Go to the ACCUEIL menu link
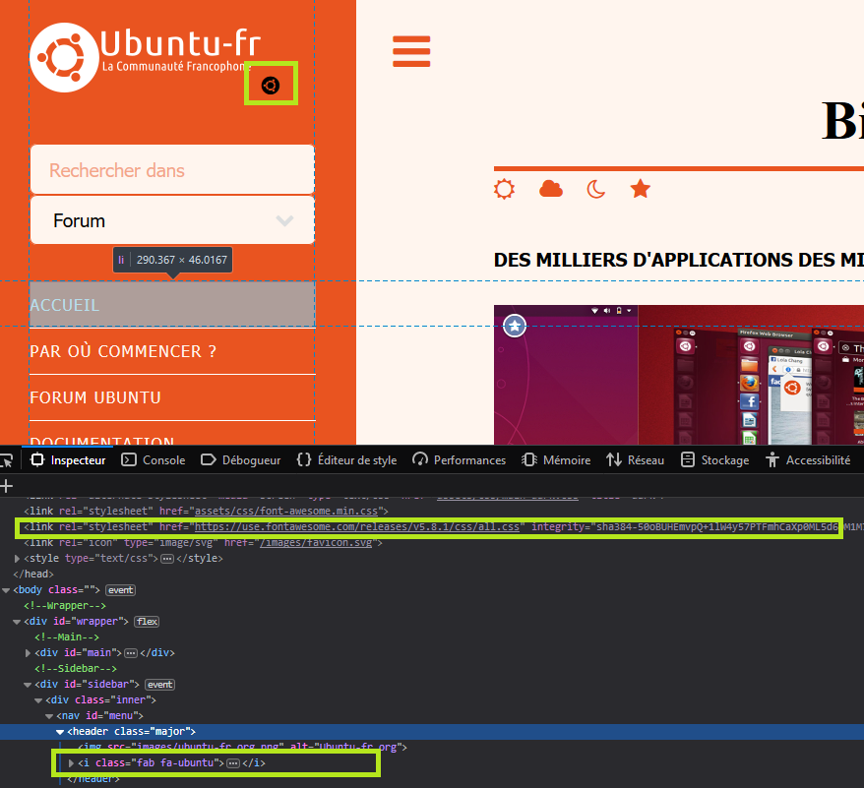The image size is (864, 788). (65, 305)
